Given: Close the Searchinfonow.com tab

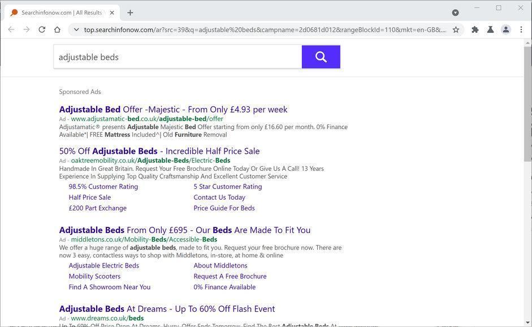Looking at the screenshot, I should pyautogui.click(x=112, y=12).
